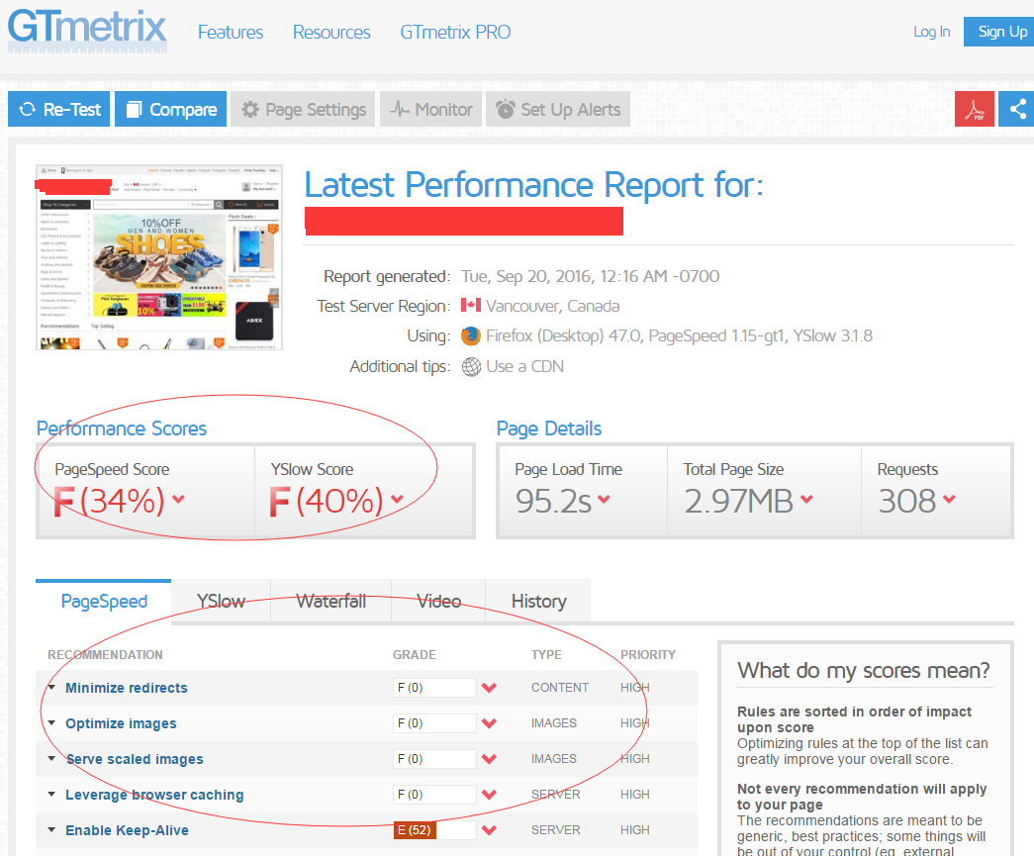This screenshot has height=856, width=1034.
Task: Click the Log In link
Action: point(931,32)
